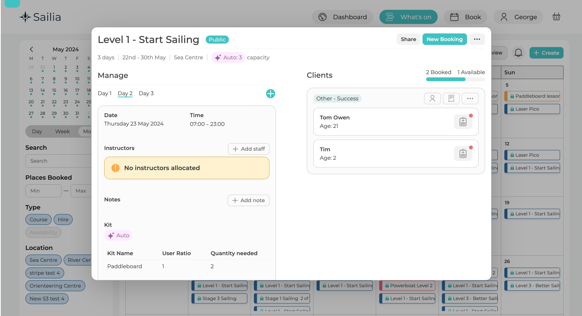Toggle the Sea Centre location filter
This screenshot has width=582, height=316.
[x=43, y=260]
